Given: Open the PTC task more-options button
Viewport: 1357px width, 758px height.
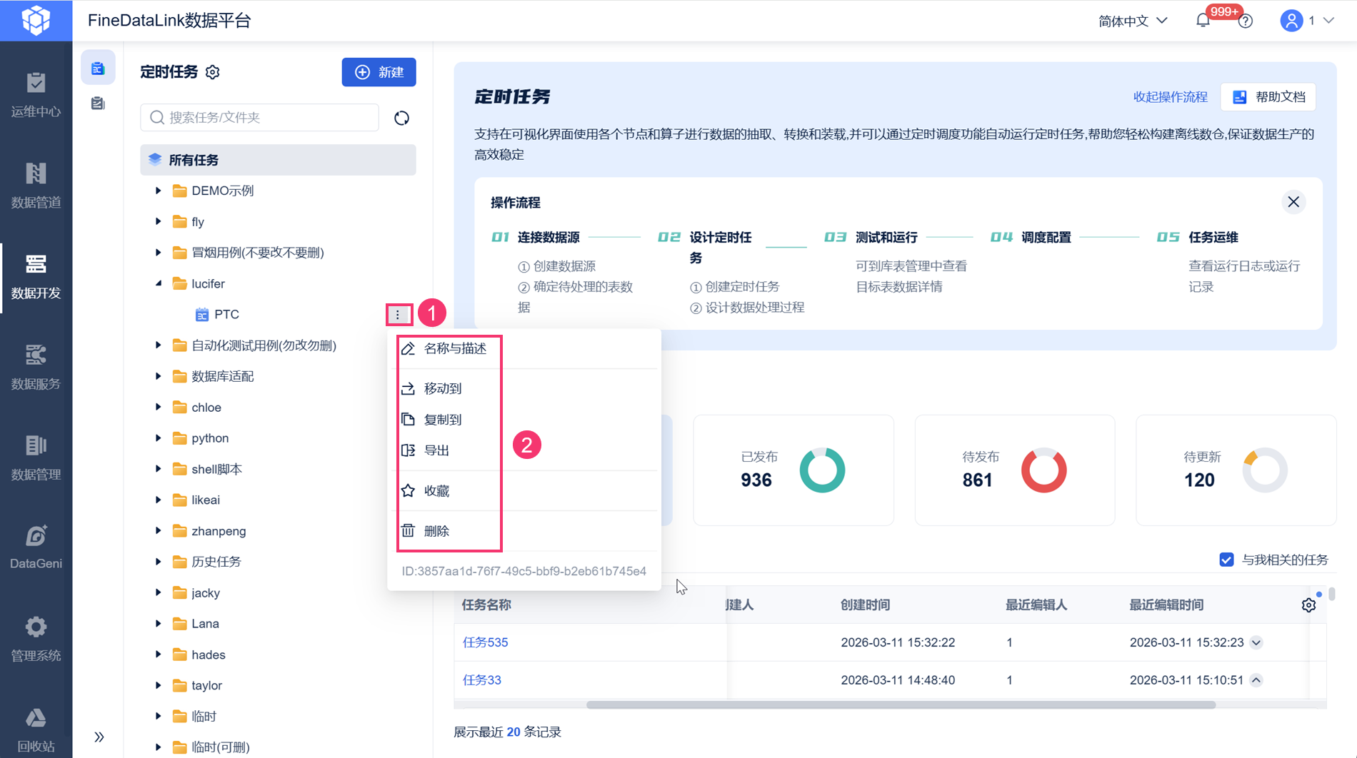Looking at the screenshot, I should 398,314.
